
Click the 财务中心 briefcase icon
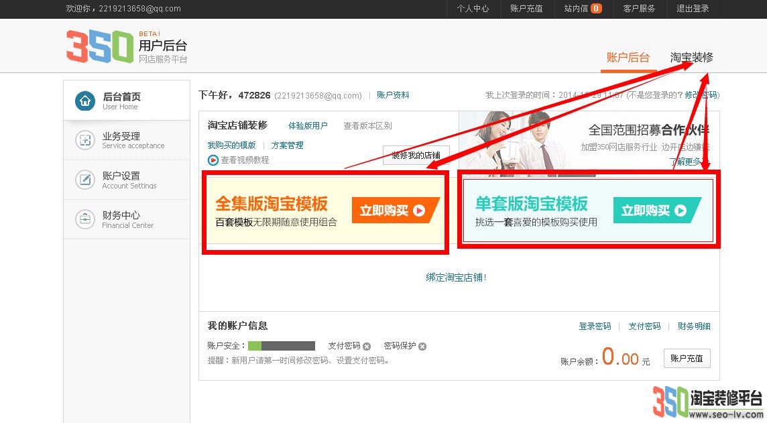coord(85,219)
